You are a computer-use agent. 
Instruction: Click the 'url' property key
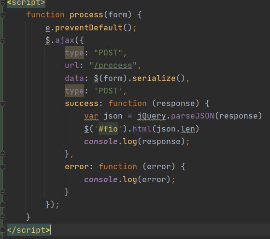pyautogui.click(x=72, y=66)
